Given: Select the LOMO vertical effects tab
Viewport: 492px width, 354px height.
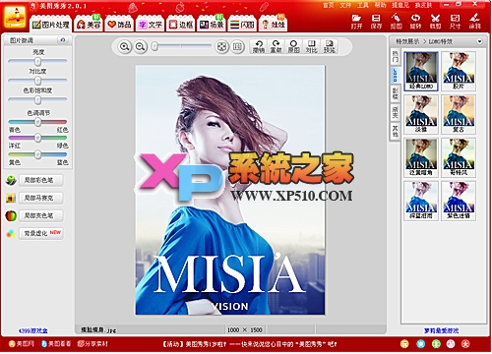Looking at the screenshot, I should click(396, 75).
